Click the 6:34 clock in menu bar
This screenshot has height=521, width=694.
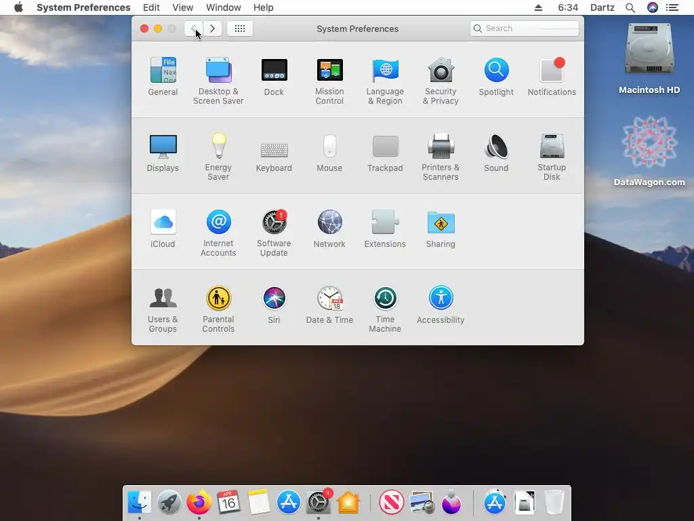coord(568,7)
